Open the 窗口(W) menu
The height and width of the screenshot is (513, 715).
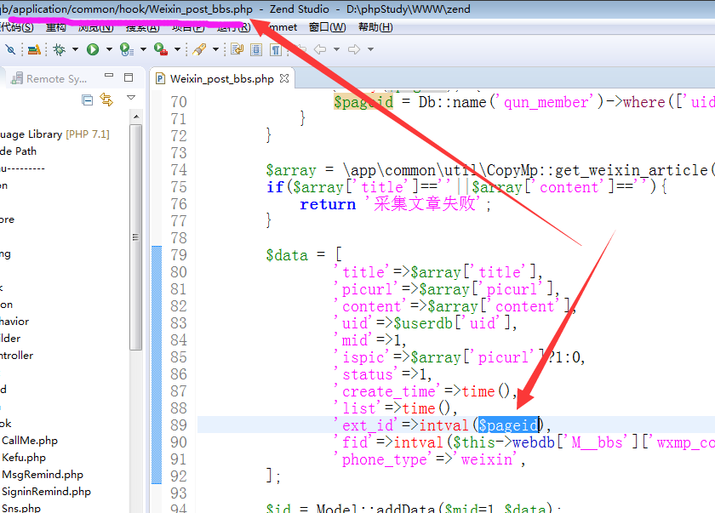(x=327, y=26)
